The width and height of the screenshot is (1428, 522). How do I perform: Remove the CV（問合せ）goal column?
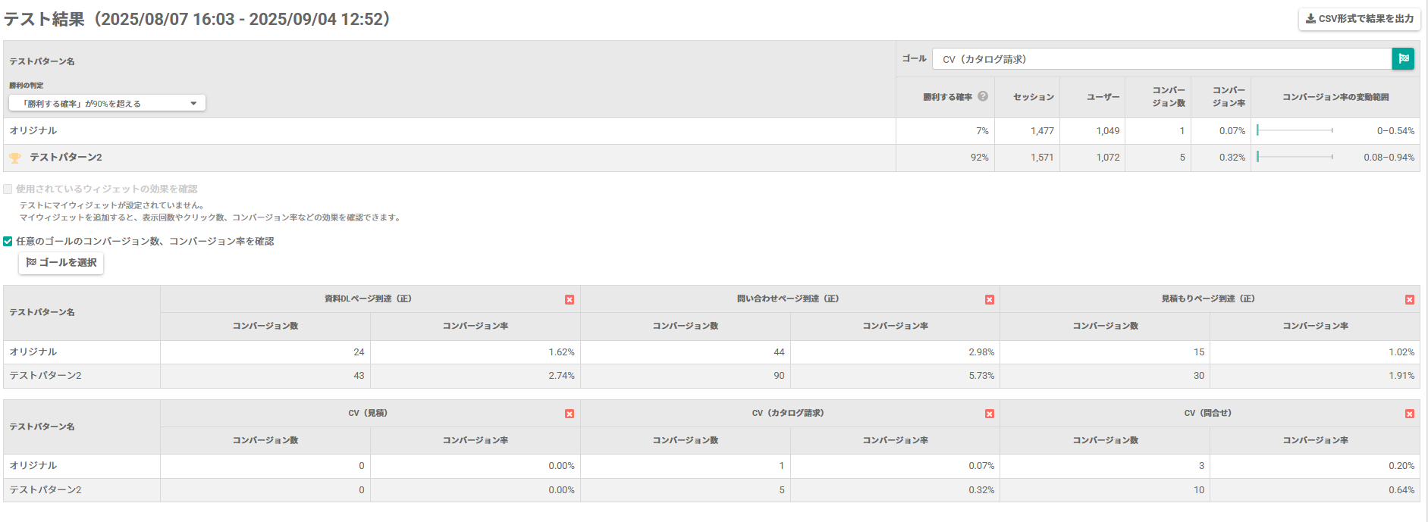pyautogui.click(x=1410, y=414)
